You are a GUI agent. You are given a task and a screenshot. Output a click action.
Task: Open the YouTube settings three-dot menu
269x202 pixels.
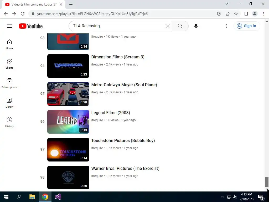pyautogui.click(x=226, y=26)
